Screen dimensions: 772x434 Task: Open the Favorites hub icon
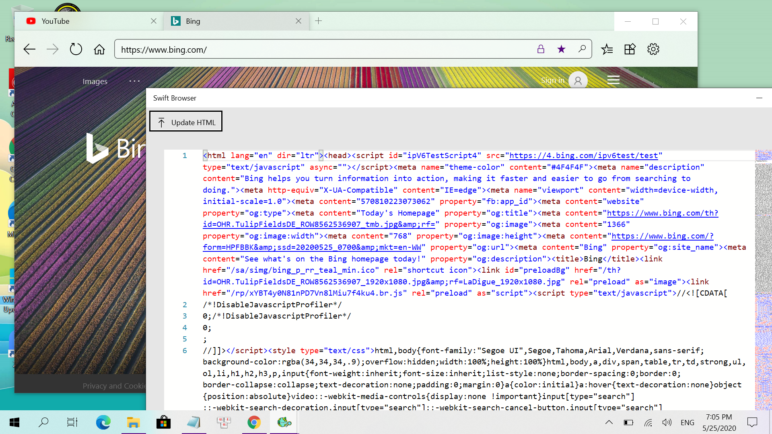click(607, 49)
